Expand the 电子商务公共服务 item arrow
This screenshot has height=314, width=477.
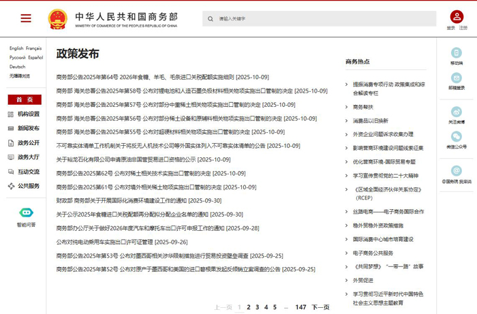click(348, 253)
